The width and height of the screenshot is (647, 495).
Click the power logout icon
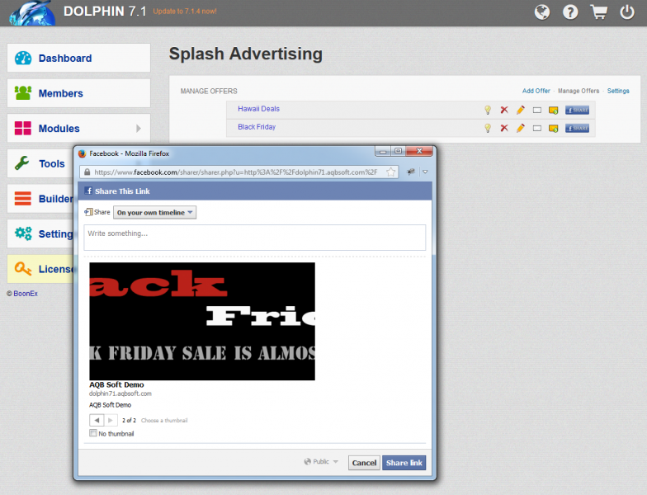(627, 12)
